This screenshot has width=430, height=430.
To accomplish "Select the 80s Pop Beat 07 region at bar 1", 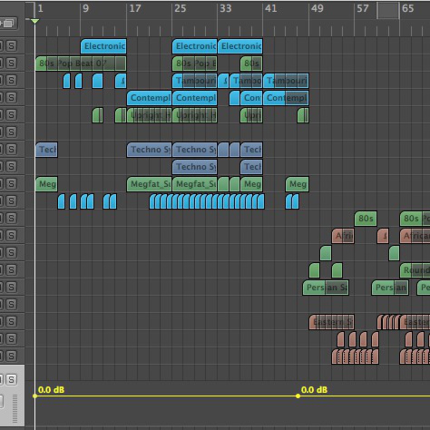I will point(80,64).
